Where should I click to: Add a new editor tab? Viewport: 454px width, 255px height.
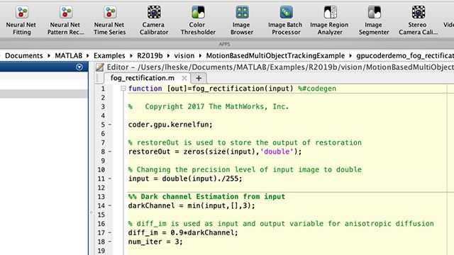coord(199,78)
